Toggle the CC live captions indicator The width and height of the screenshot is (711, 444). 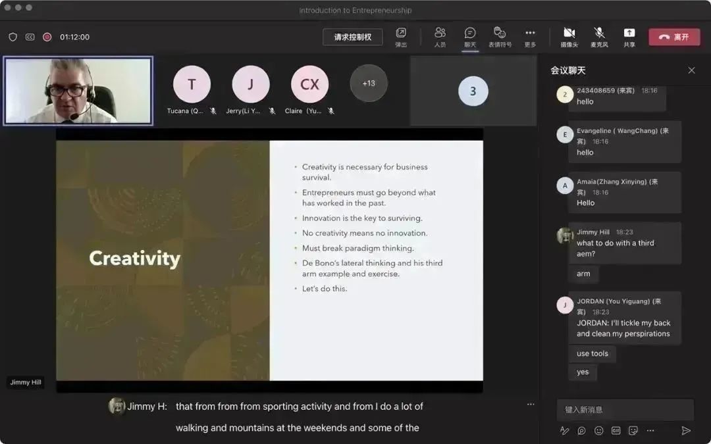(30, 37)
